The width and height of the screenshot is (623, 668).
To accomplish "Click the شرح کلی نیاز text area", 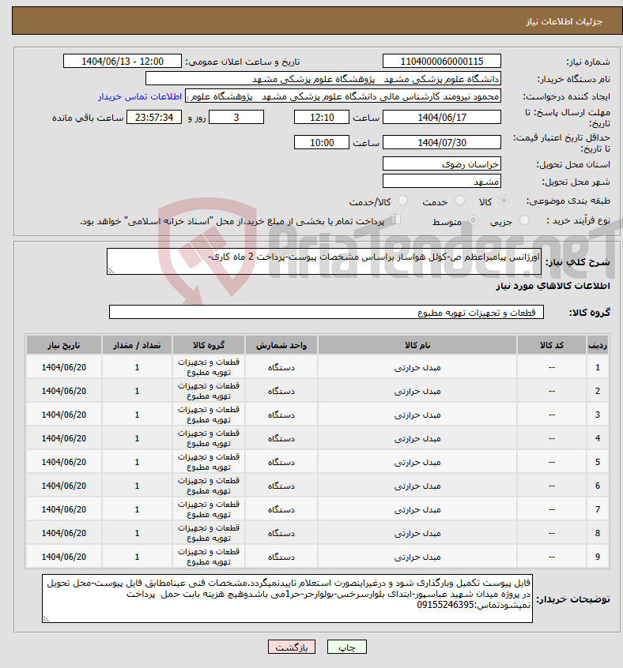I will pyautogui.click(x=324, y=261).
